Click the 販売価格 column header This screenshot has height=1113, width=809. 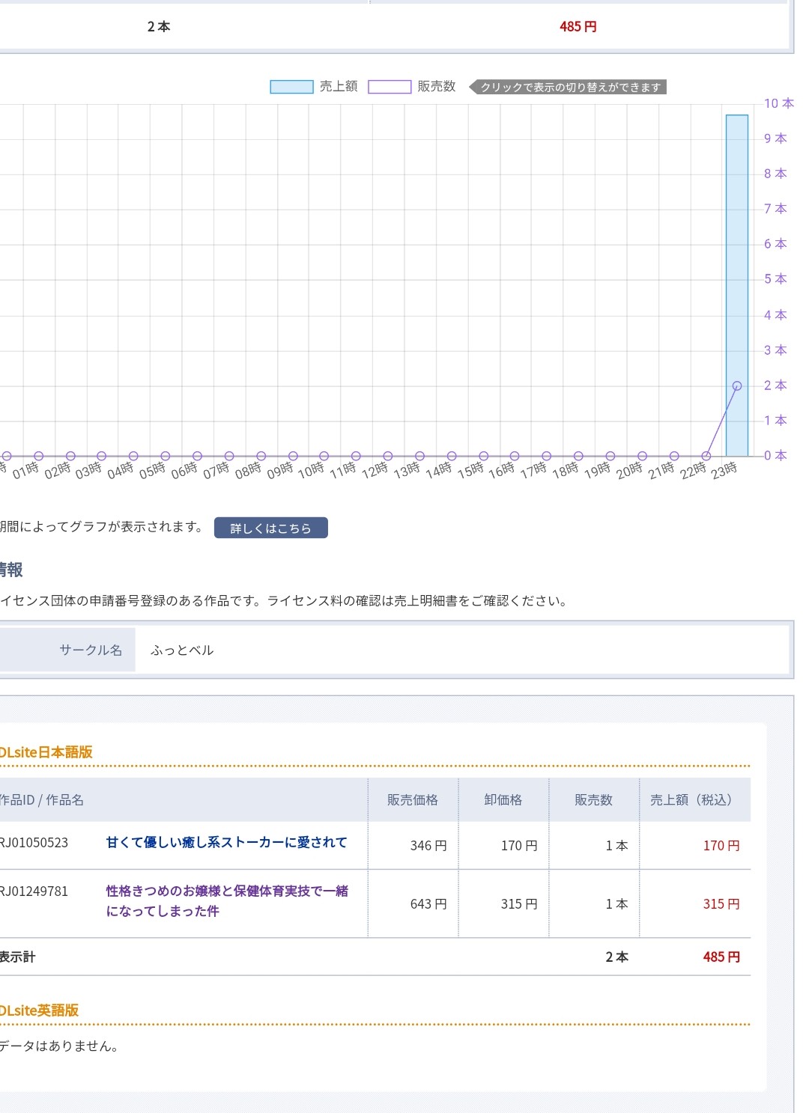coord(413,800)
